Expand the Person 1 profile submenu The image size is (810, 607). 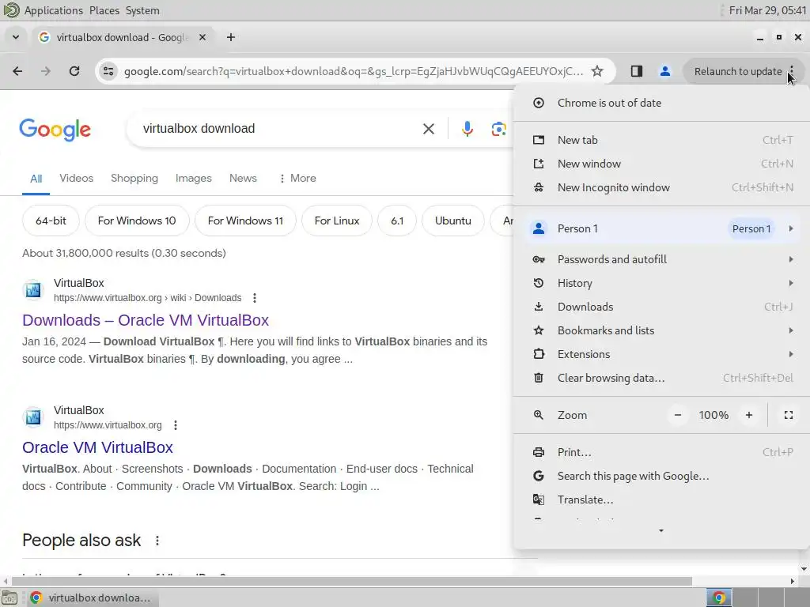[661, 228]
